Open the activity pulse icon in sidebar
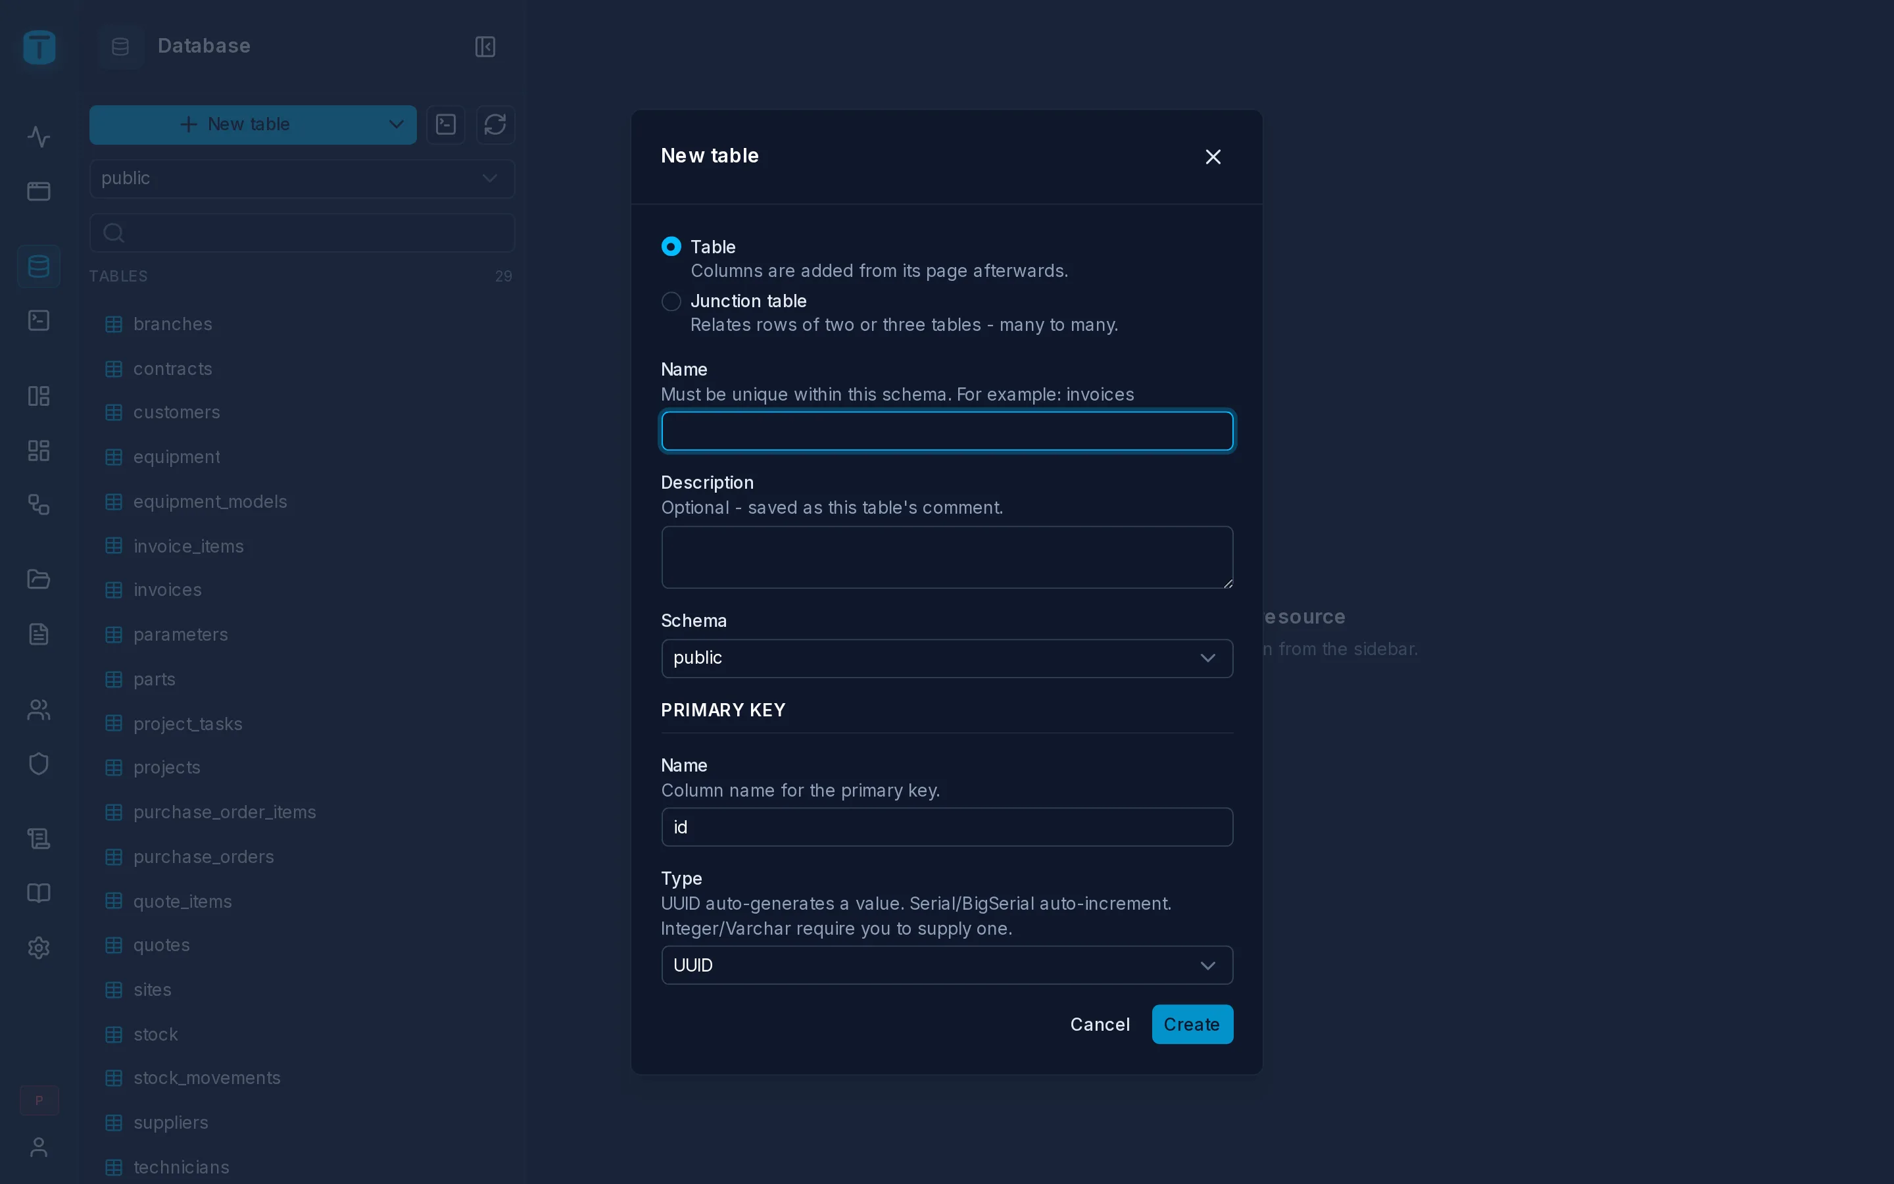Image resolution: width=1894 pixels, height=1184 pixels. tap(39, 137)
